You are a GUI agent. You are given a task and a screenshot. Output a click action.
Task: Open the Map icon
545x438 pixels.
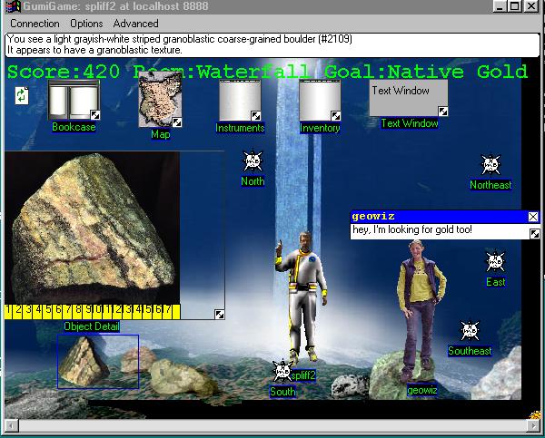click(x=159, y=102)
